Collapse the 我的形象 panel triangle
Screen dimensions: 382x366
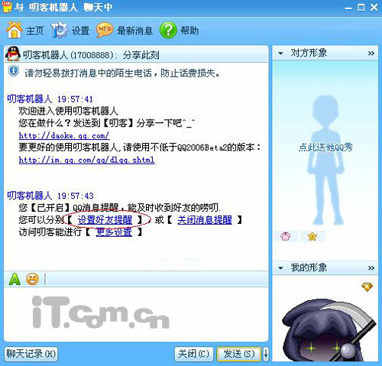click(x=280, y=268)
